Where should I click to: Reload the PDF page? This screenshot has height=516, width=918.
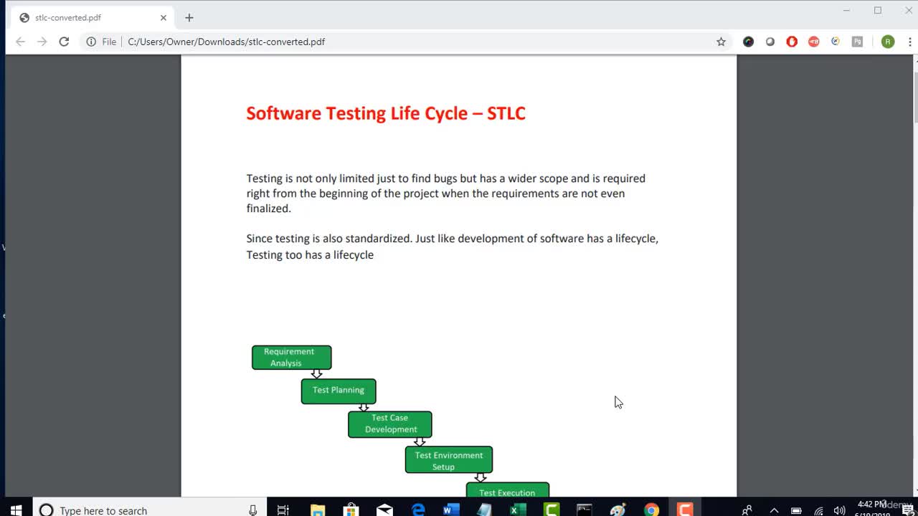point(64,42)
